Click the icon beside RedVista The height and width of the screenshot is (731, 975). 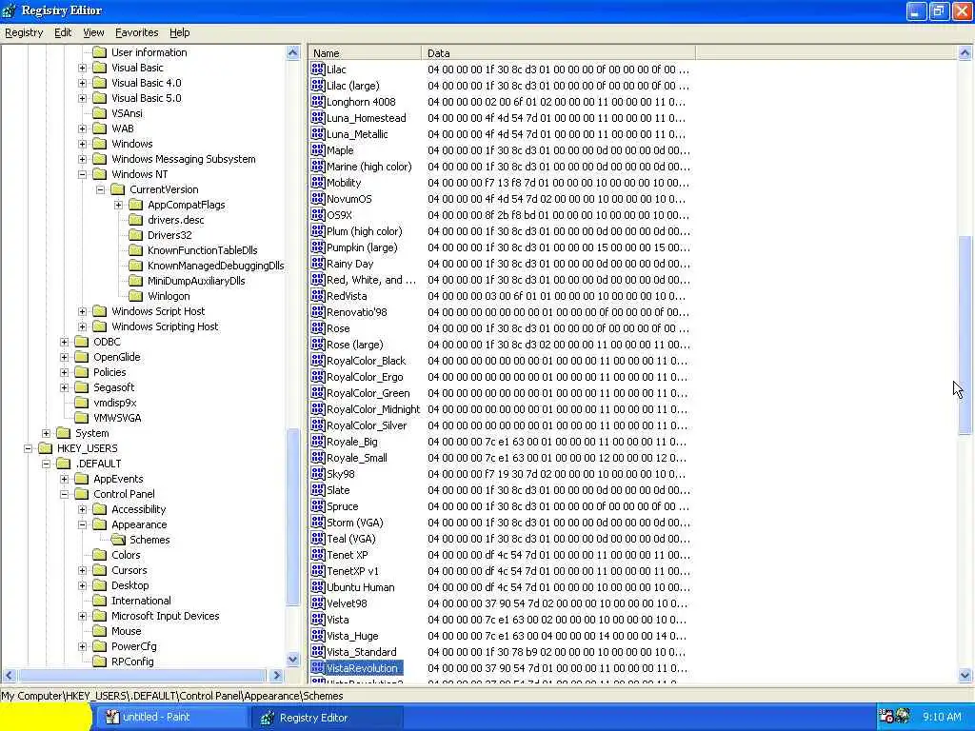click(x=318, y=295)
